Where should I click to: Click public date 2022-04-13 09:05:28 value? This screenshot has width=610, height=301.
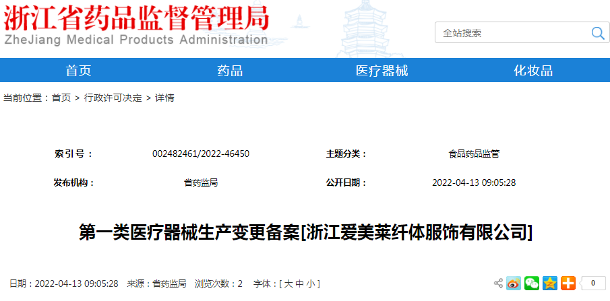pyautogui.click(x=474, y=182)
